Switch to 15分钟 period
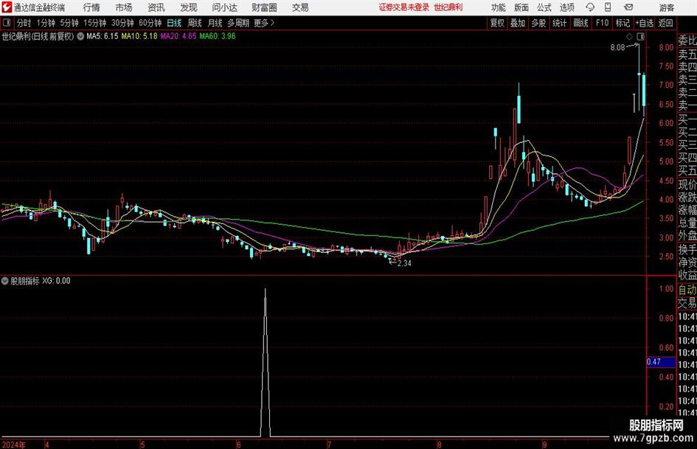Image resolution: width=697 pixels, height=449 pixels. point(94,23)
